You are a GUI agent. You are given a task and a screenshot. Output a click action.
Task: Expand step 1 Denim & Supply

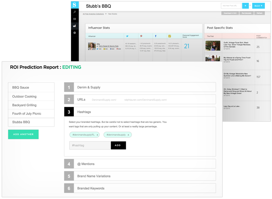click(x=140, y=87)
